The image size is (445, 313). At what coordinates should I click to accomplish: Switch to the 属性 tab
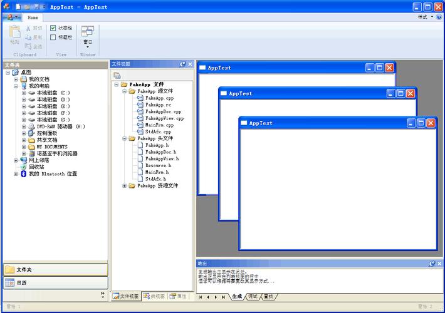178,296
